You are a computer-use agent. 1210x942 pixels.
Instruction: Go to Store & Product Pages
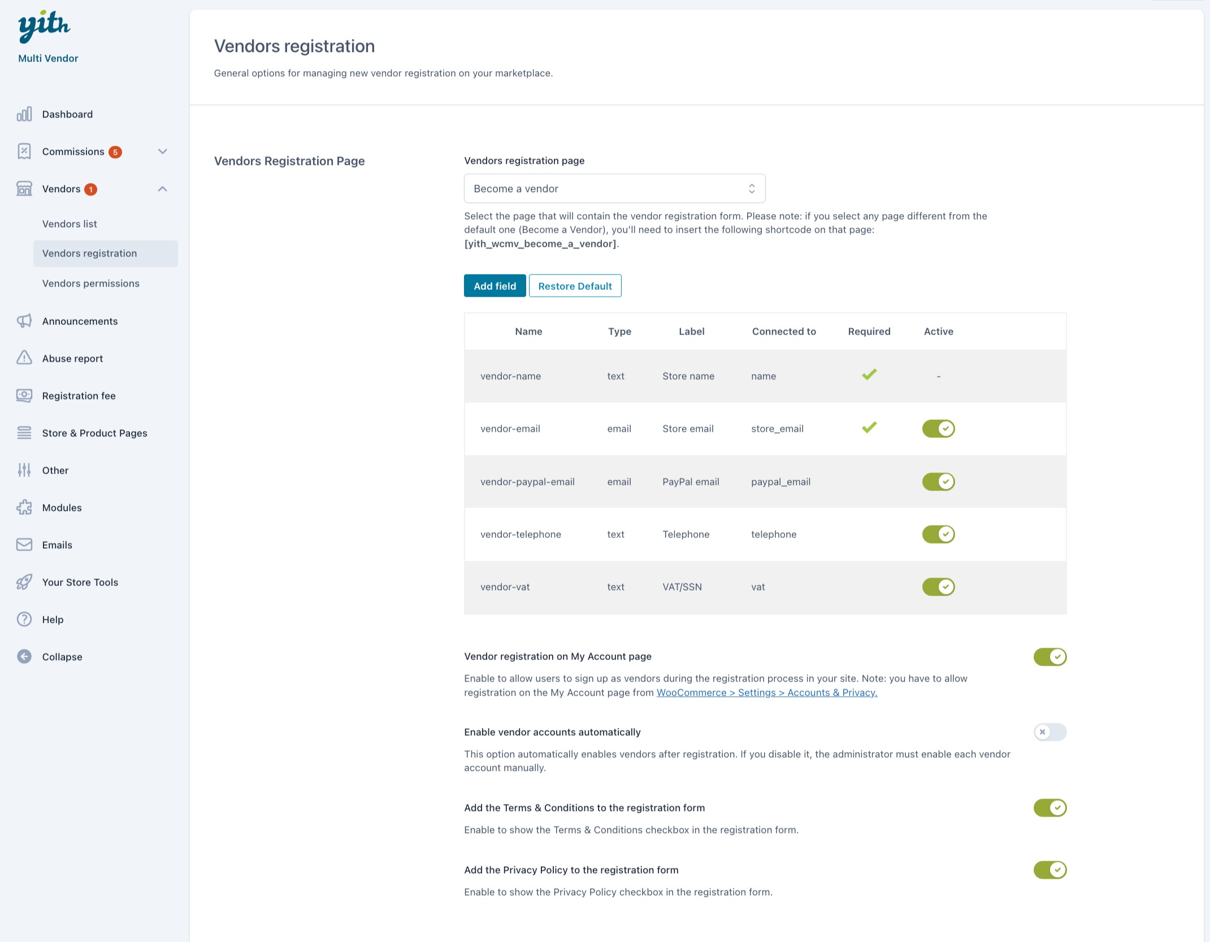(94, 433)
